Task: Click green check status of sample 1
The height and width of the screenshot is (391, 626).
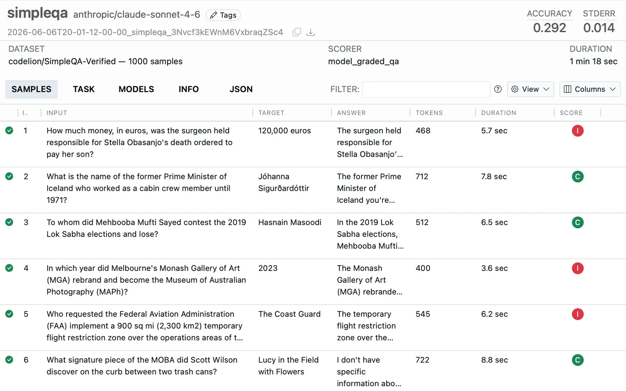Action: pyautogui.click(x=9, y=131)
